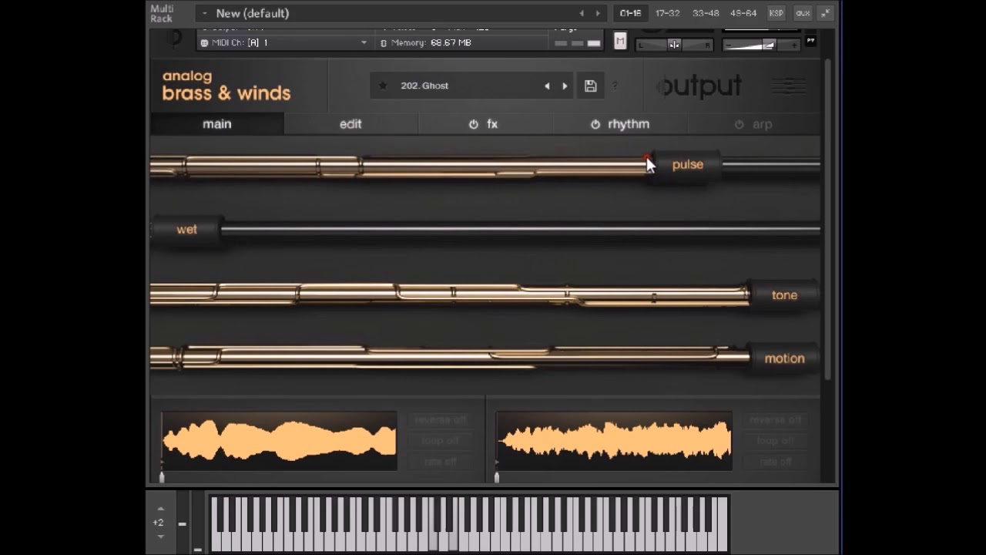Click the Memory: 68.67 MB readout
Viewport: 986px width, 555px height.
coord(431,42)
